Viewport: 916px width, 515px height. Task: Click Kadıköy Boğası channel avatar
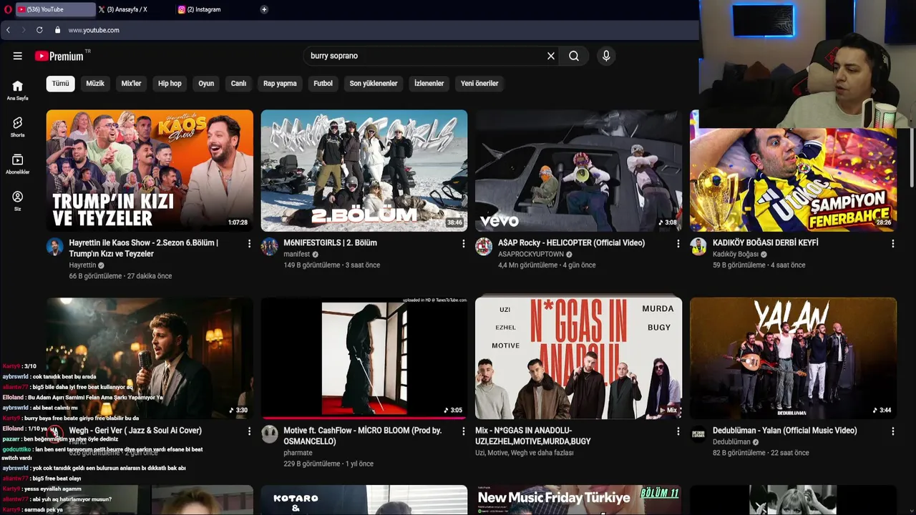(698, 247)
